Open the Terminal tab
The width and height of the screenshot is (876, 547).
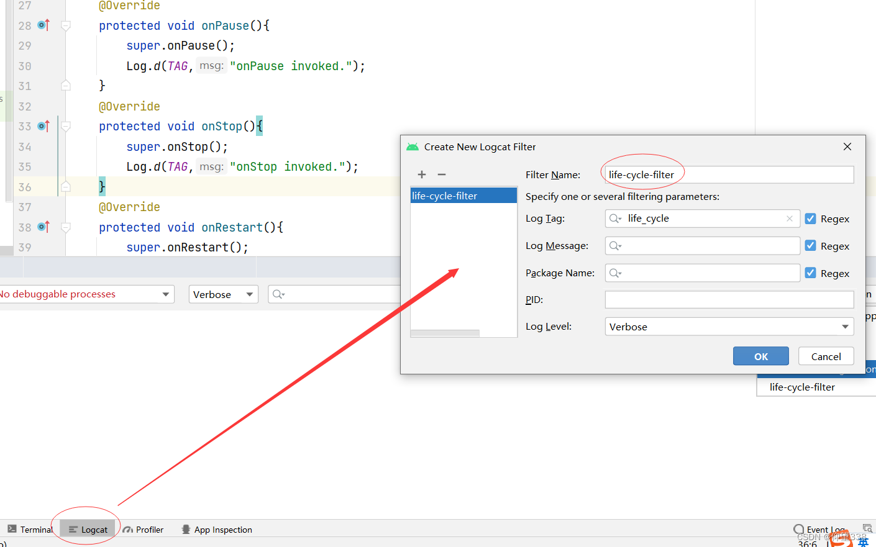[30, 530]
